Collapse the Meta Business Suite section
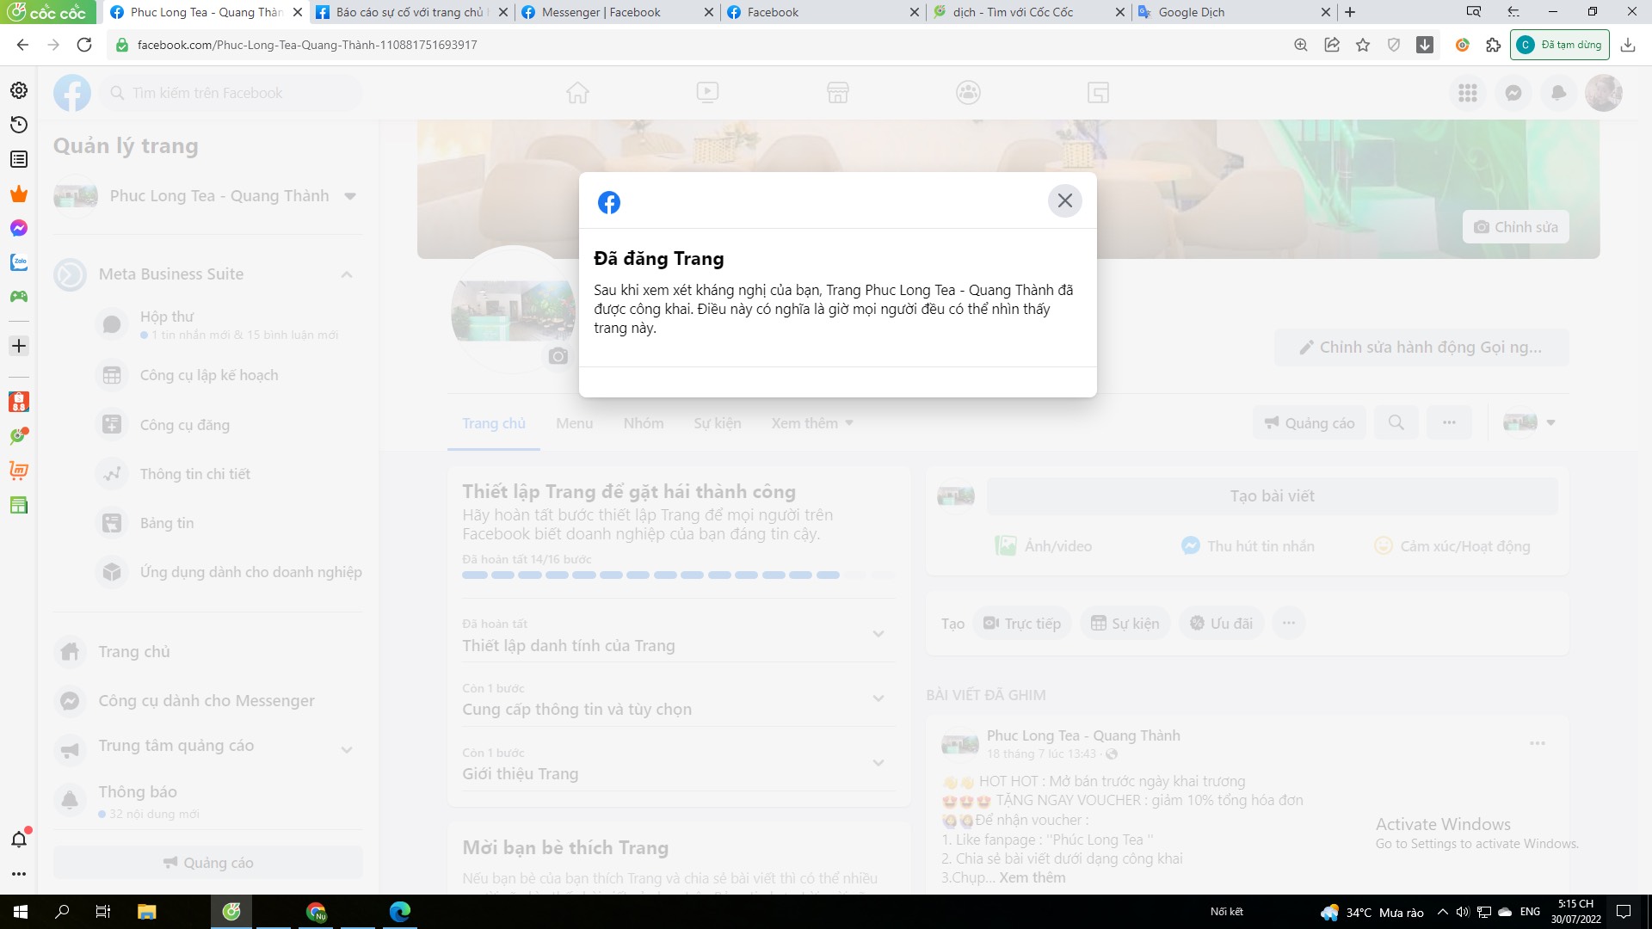Viewport: 1652px width, 929px height. (347, 274)
